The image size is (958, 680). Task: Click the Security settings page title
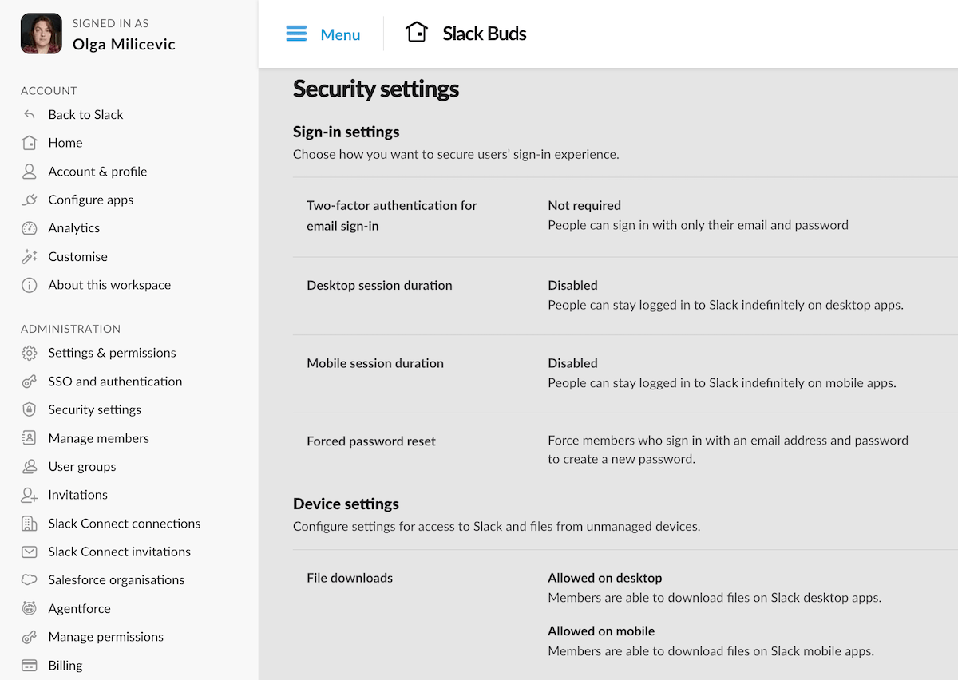tap(376, 89)
